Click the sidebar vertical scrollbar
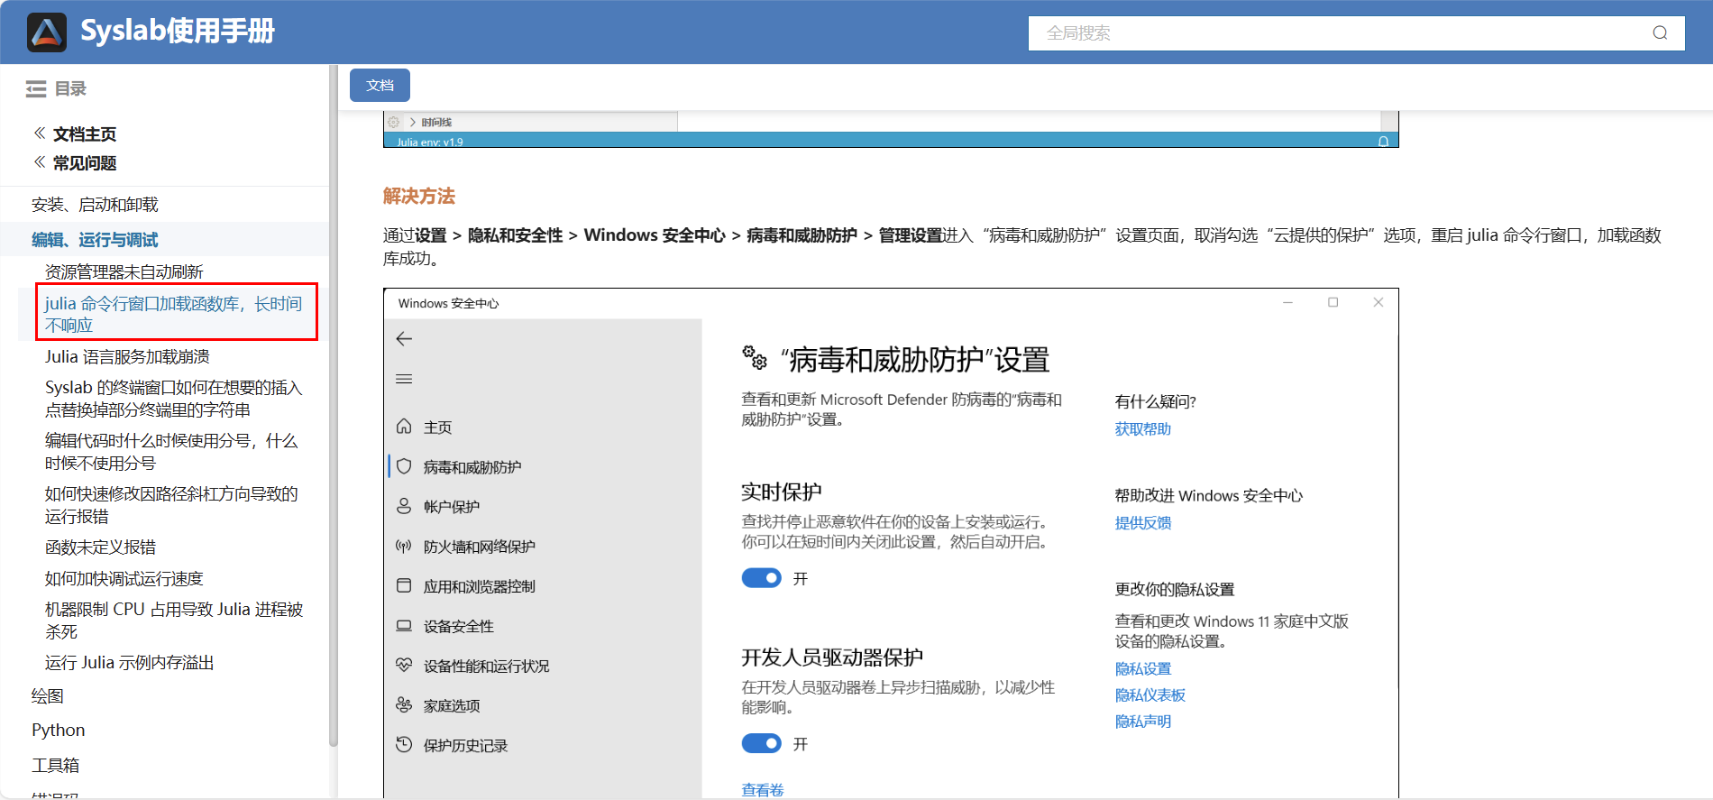This screenshot has height=800, width=1713. [334, 406]
